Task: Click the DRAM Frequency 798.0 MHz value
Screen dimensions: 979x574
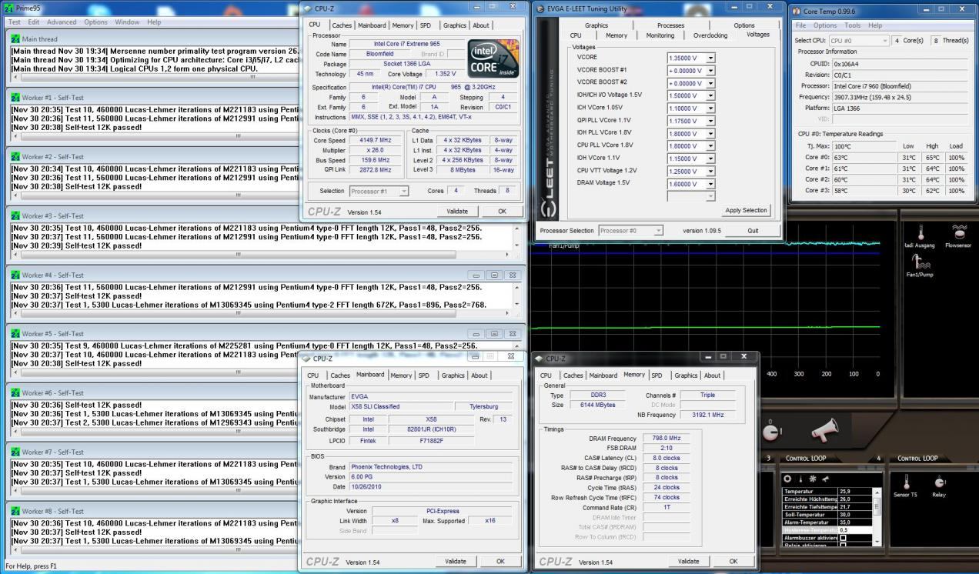Action: click(666, 438)
